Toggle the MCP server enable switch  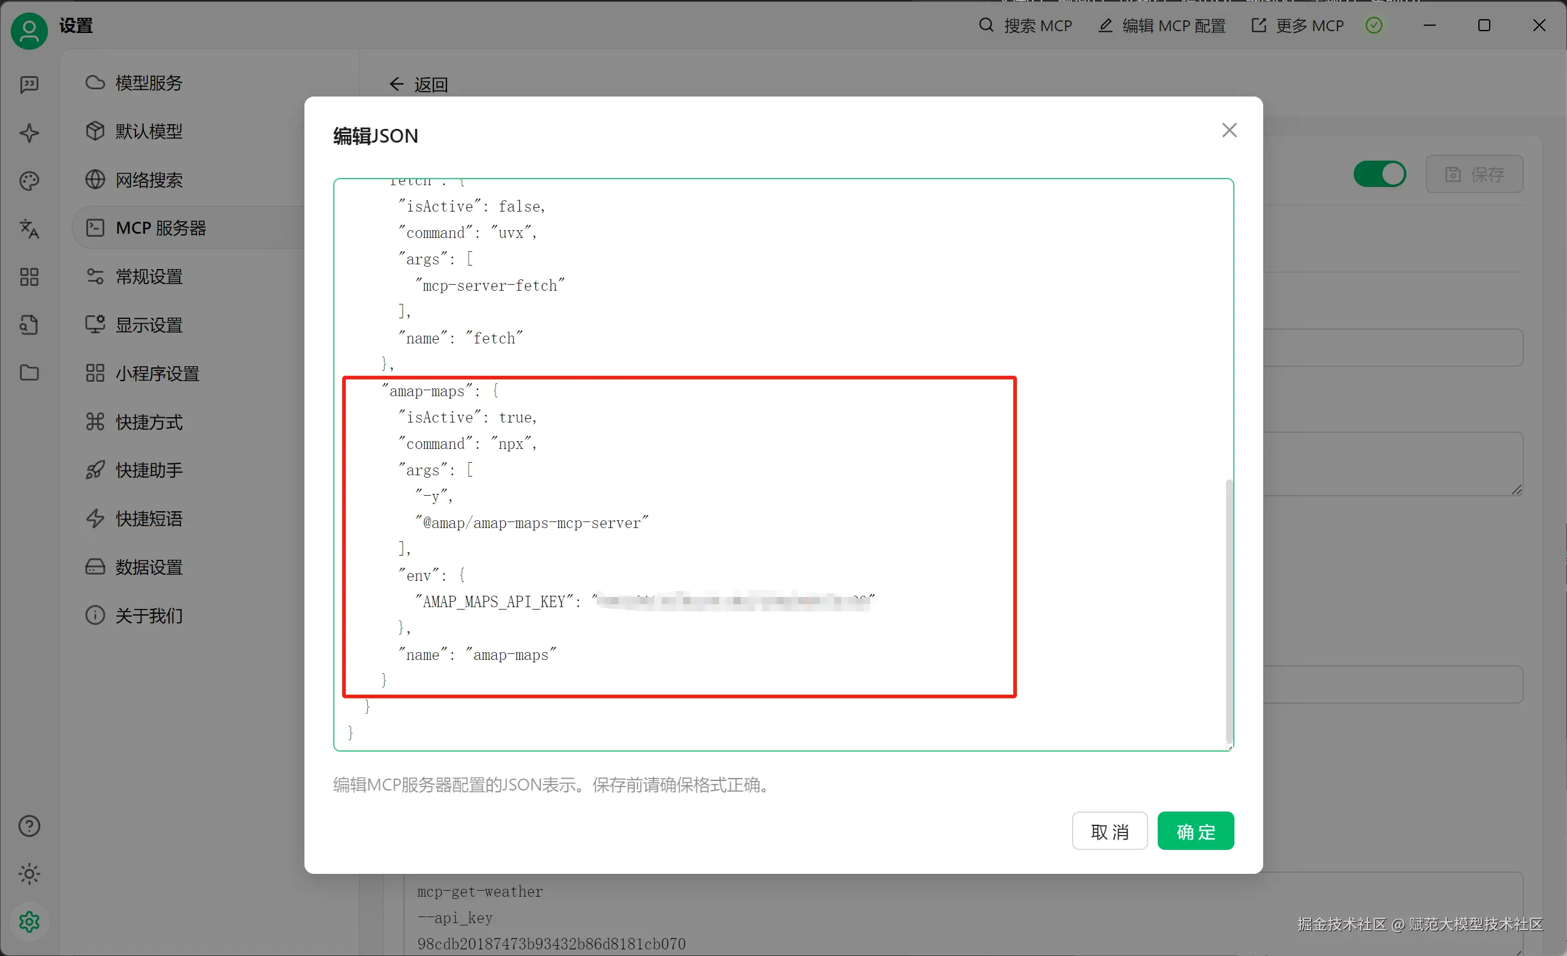[x=1379, y=174]
